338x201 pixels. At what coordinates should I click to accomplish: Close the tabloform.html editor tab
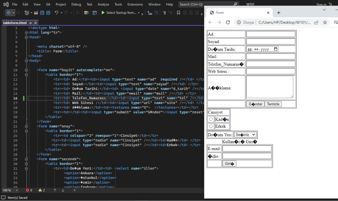36,23
